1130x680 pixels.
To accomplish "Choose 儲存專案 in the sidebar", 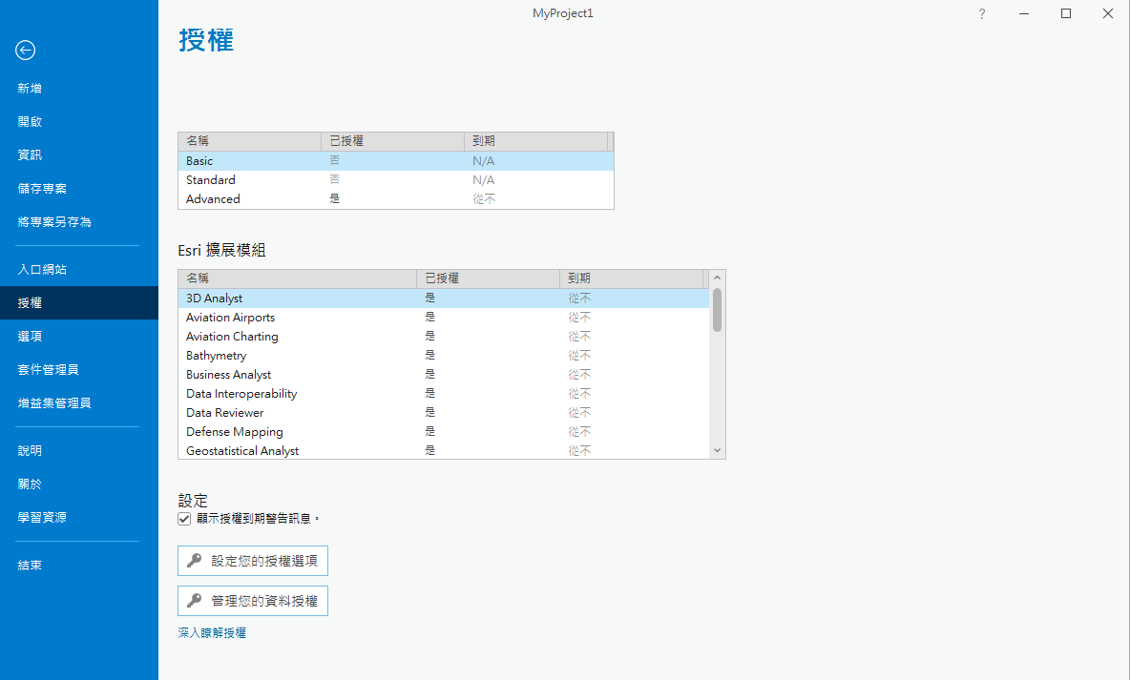I will pyautogui.click(x=42, y=188).
